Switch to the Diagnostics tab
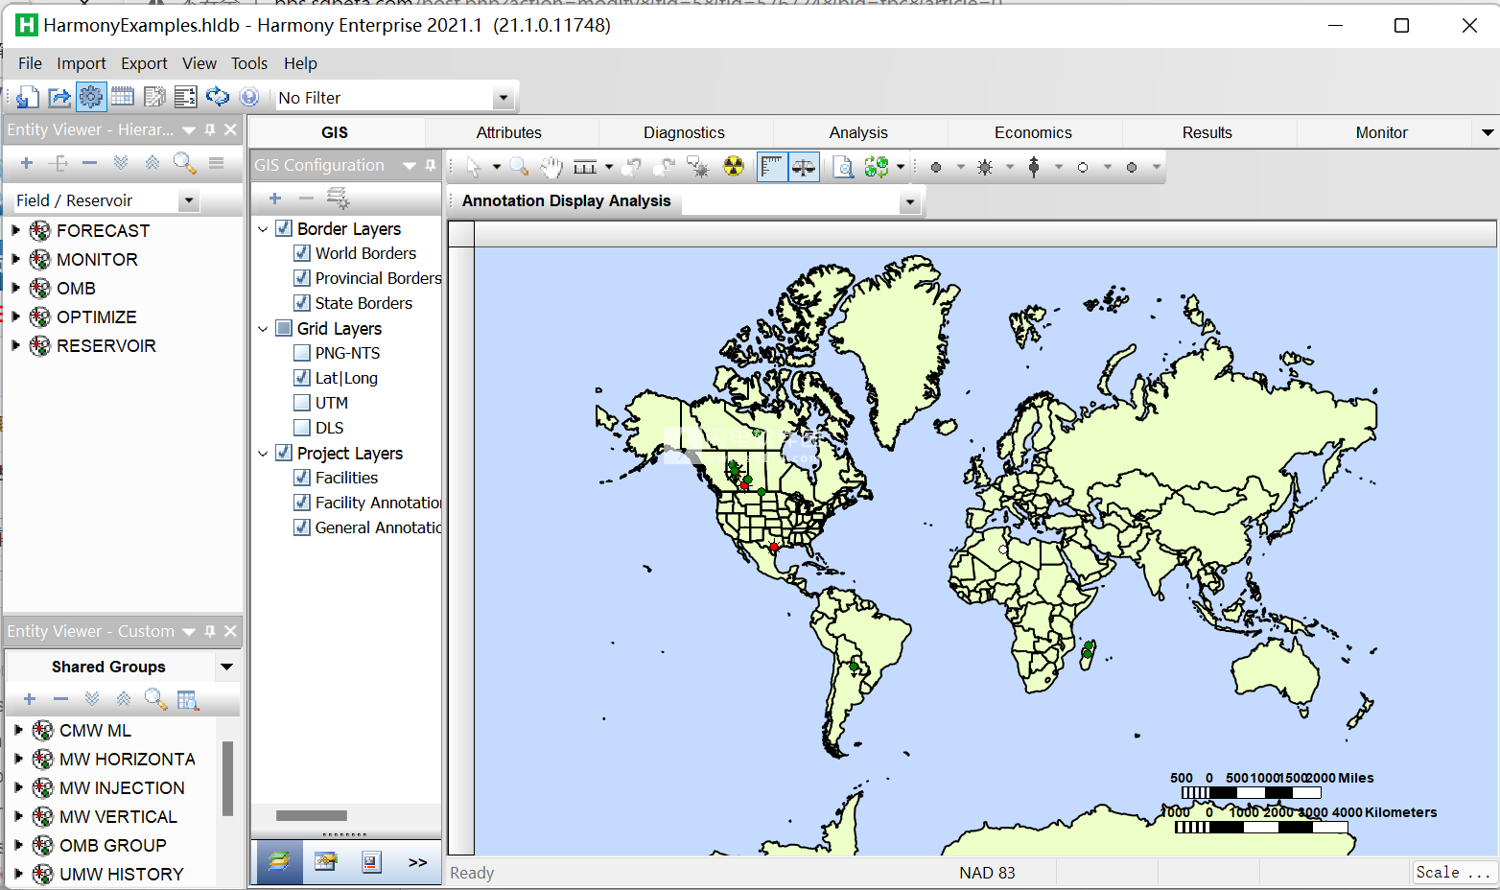 click(684, 132)
